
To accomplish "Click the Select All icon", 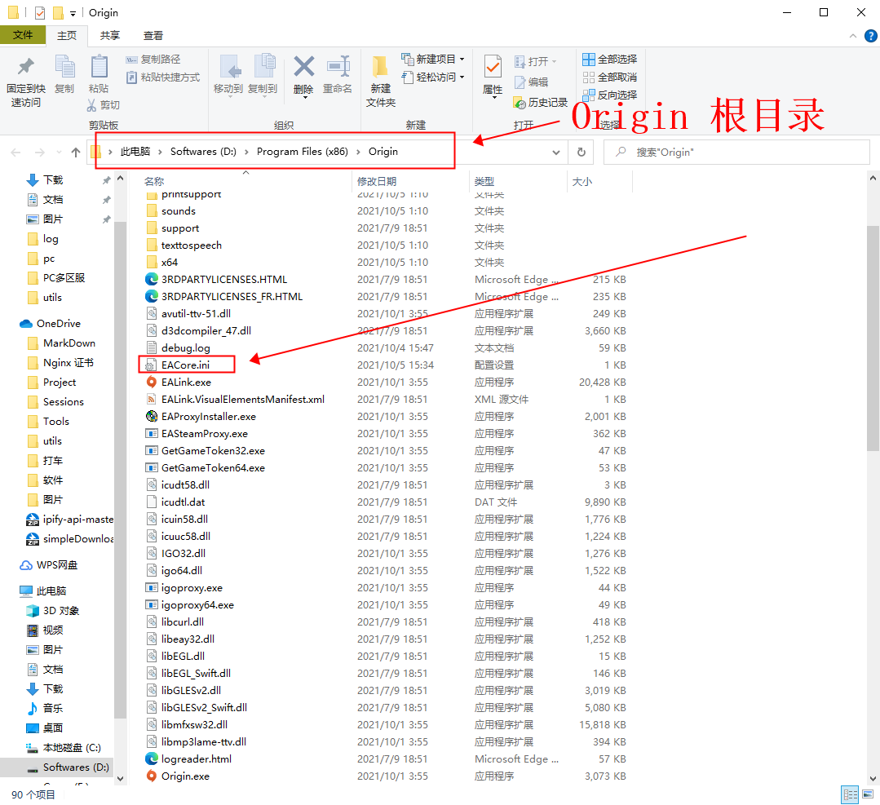I will tap(588, 60).
